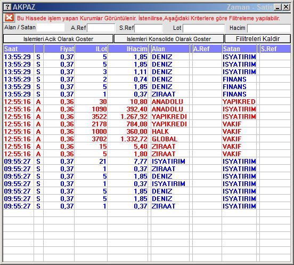
Task: Click the Satan column header
Action: (239, 49)
